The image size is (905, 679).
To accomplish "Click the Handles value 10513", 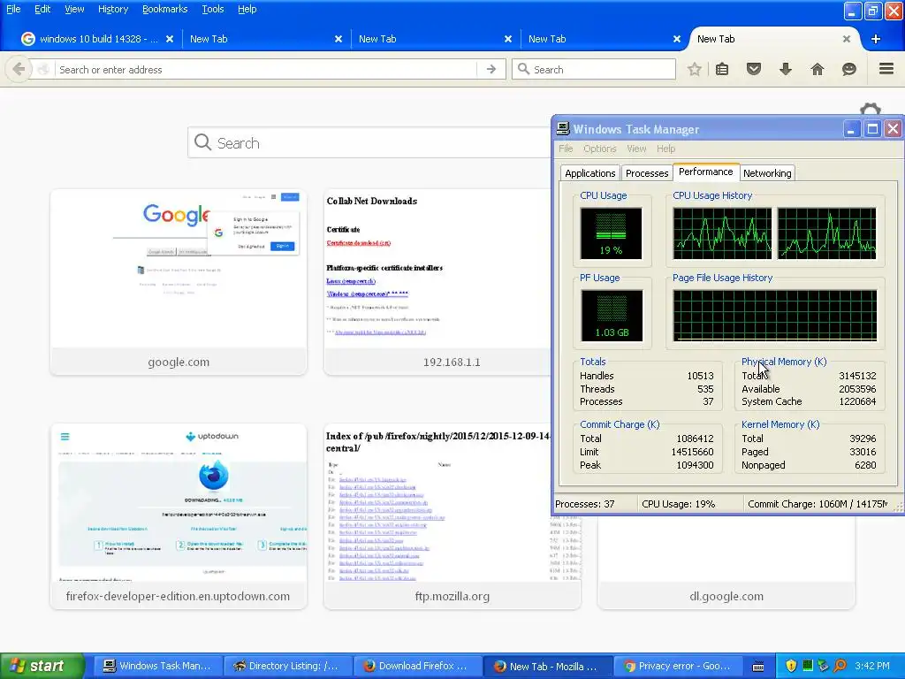I will click(x=700, y=376).
